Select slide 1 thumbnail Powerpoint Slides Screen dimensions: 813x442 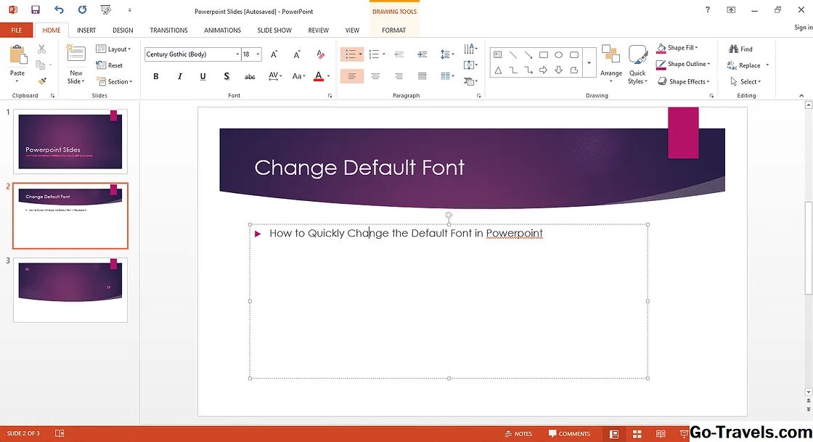(70, 142)
